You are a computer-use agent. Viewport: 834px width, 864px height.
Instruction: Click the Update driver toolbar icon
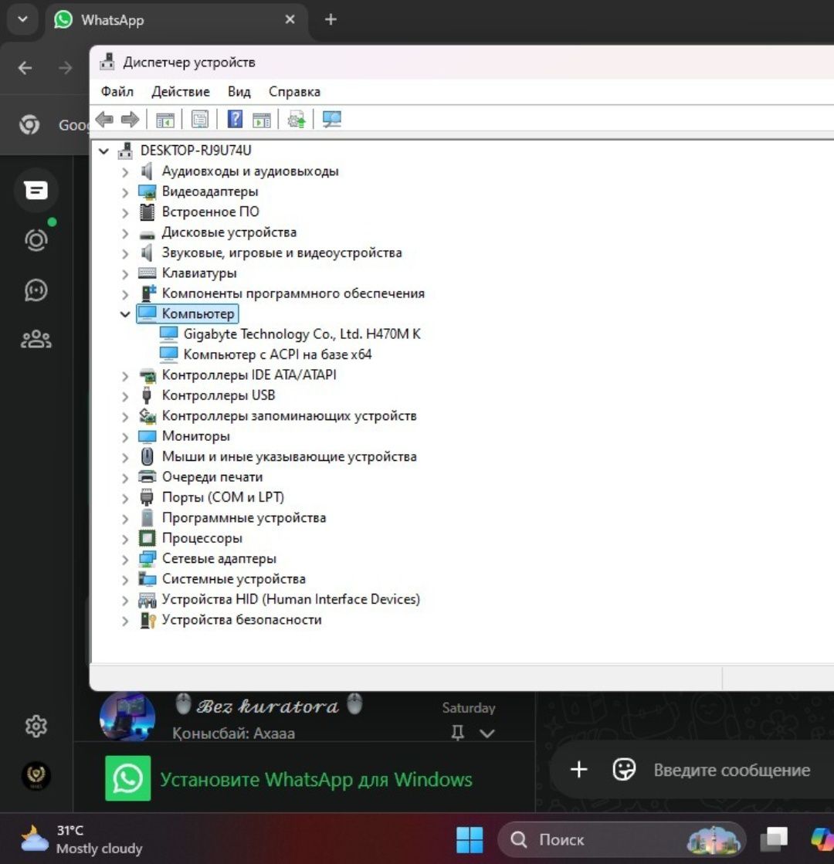pyautogui.click(x=297, y=120)
